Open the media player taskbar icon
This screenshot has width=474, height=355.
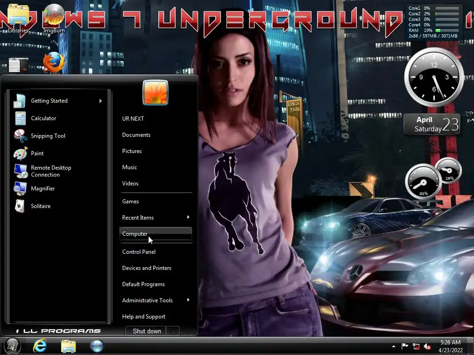97,346
